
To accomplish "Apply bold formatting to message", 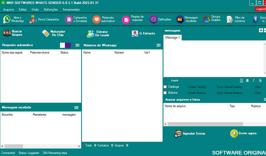I will pos(247,80).
